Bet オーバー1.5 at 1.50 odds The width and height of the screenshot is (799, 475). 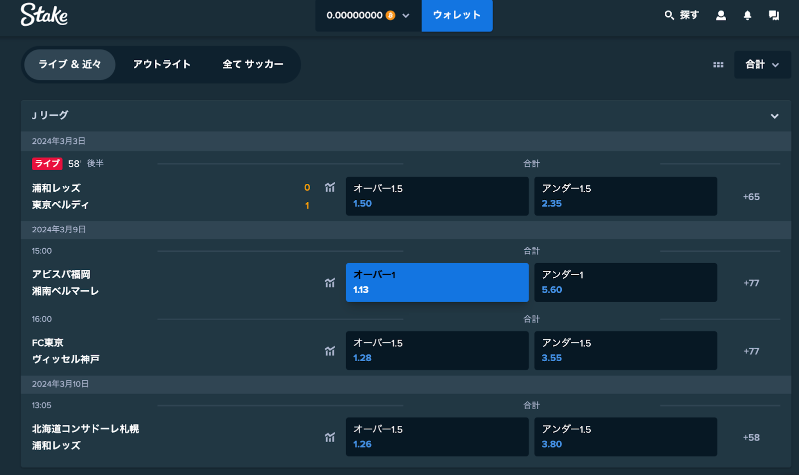point(437,196)
